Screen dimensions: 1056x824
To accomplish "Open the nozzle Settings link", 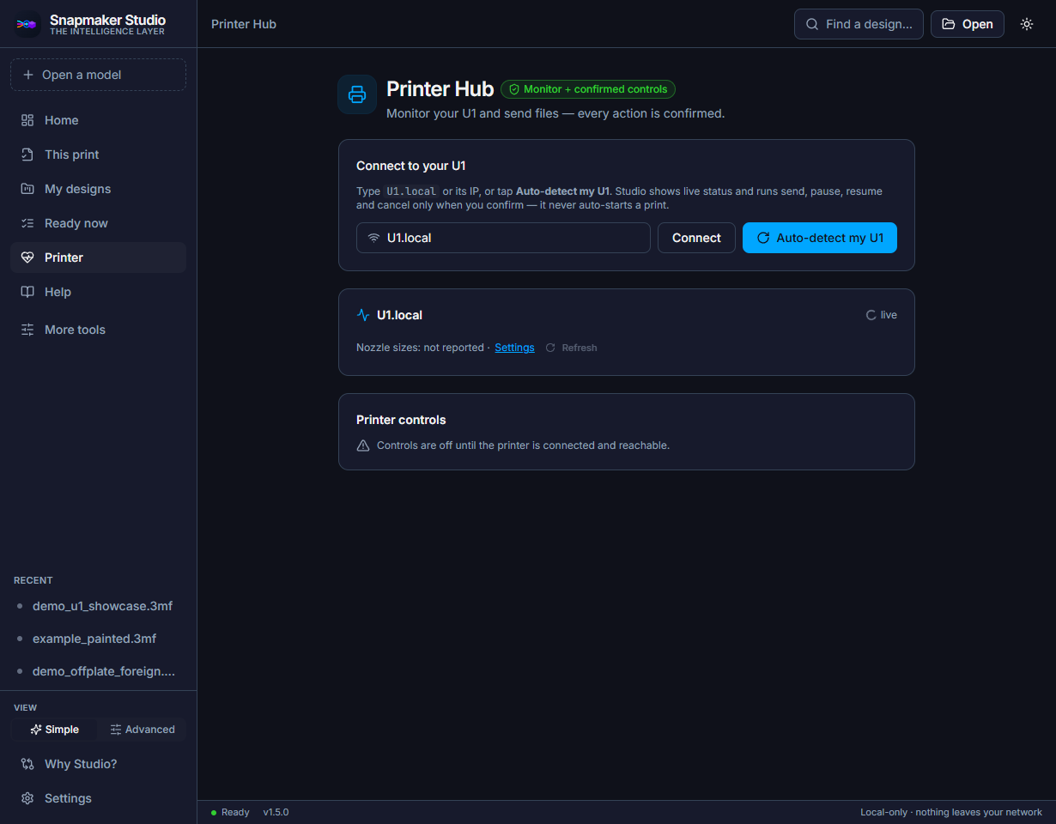I will click(x=514, y=348).
